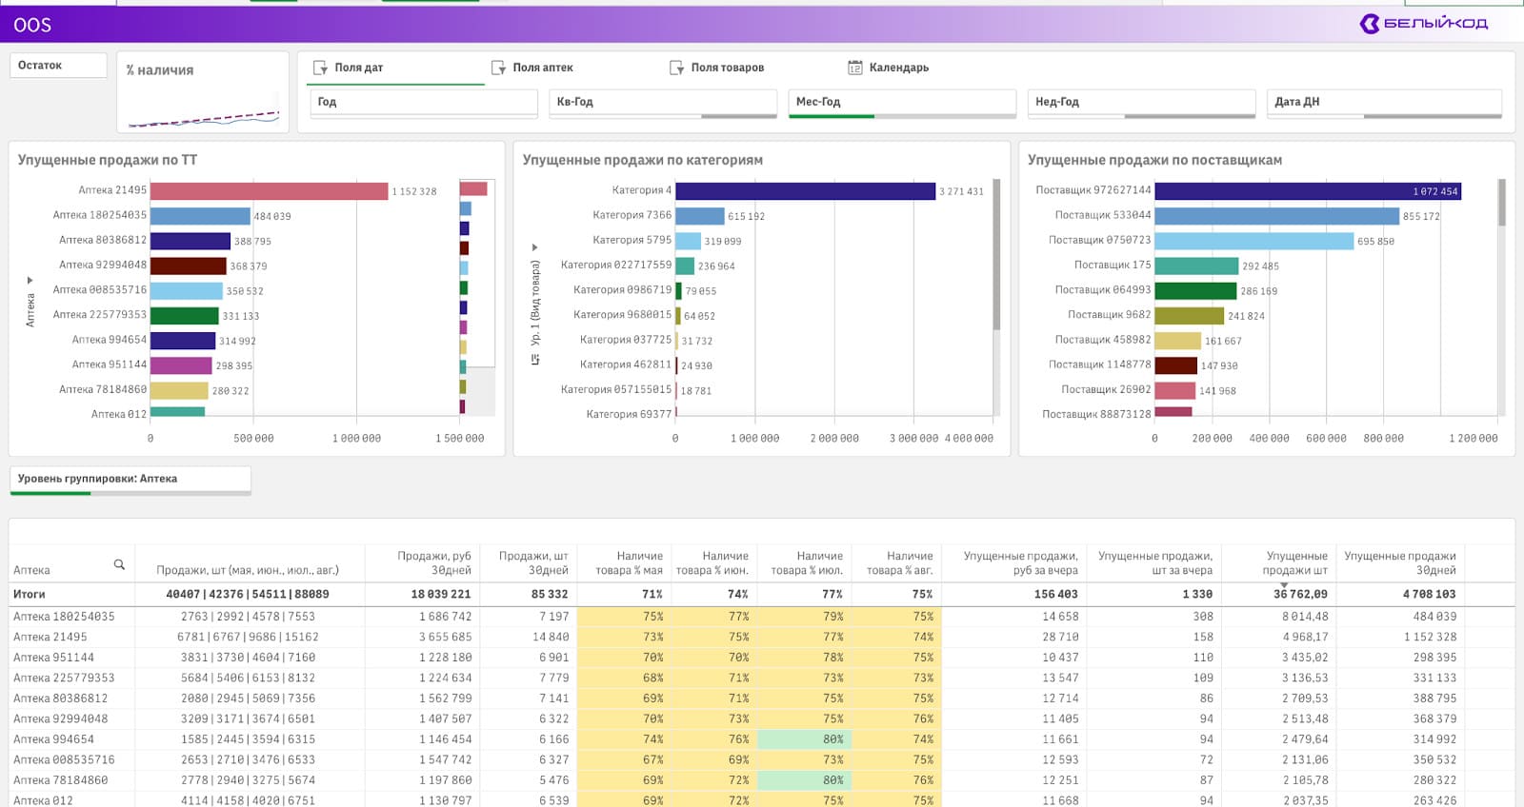Viewport: 1524px width, 807px height.
Task: Select the Поставщик 972627144 bar
Action: point(1308,190)
